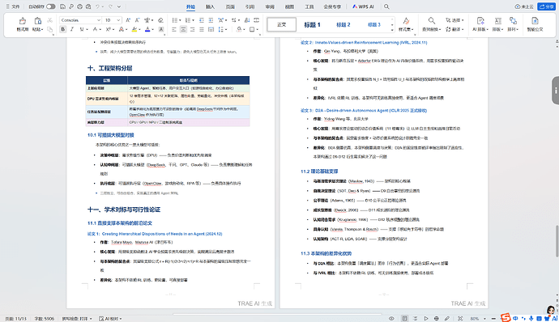This screenshot has height=322, width=559.
Task: Toggle page layout view in status bar
Action: (404, 319)
